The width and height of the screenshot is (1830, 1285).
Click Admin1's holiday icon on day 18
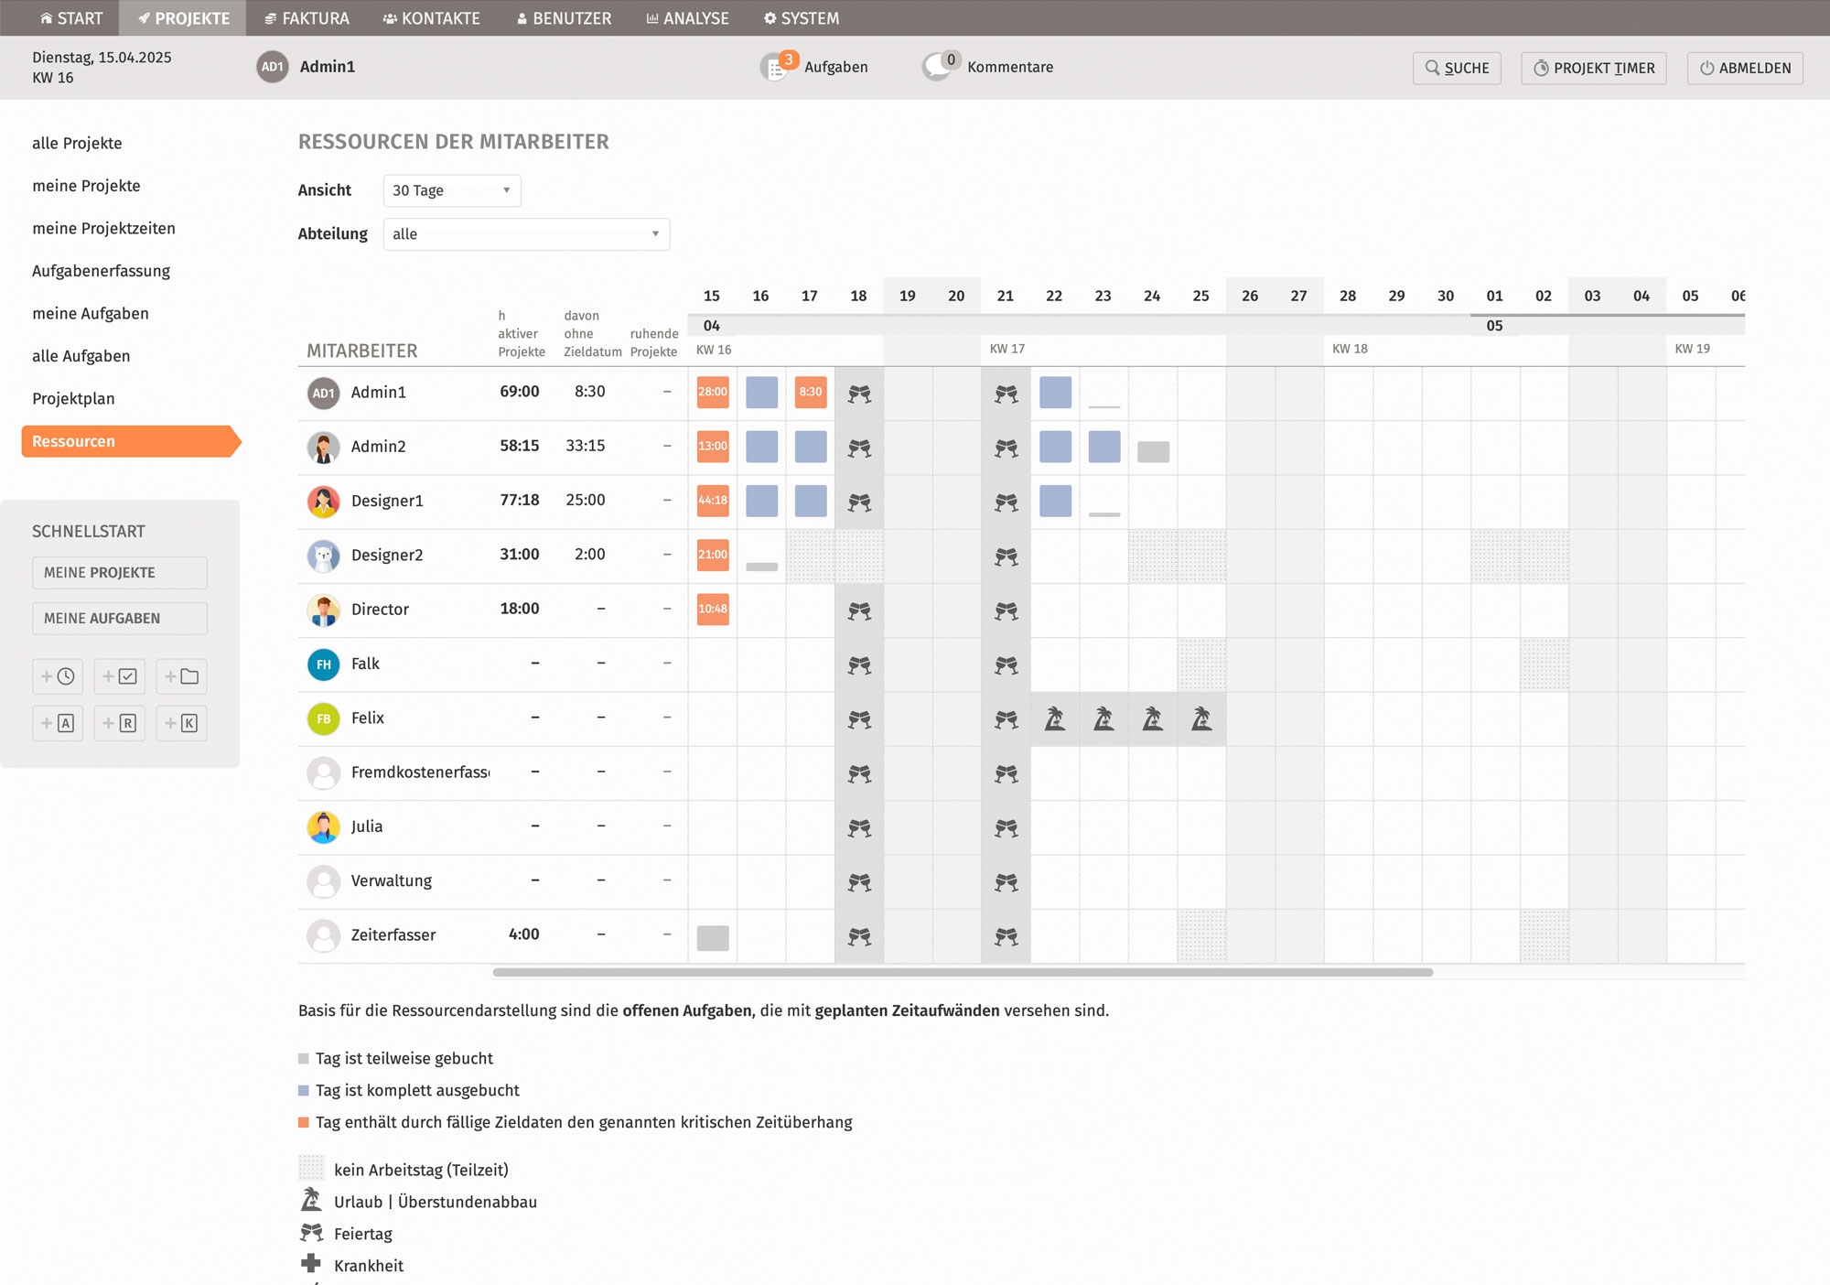point(859,394)
